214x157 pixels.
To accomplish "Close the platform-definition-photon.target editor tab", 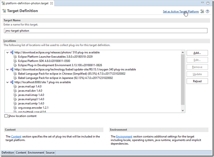I will coord(52,3).
